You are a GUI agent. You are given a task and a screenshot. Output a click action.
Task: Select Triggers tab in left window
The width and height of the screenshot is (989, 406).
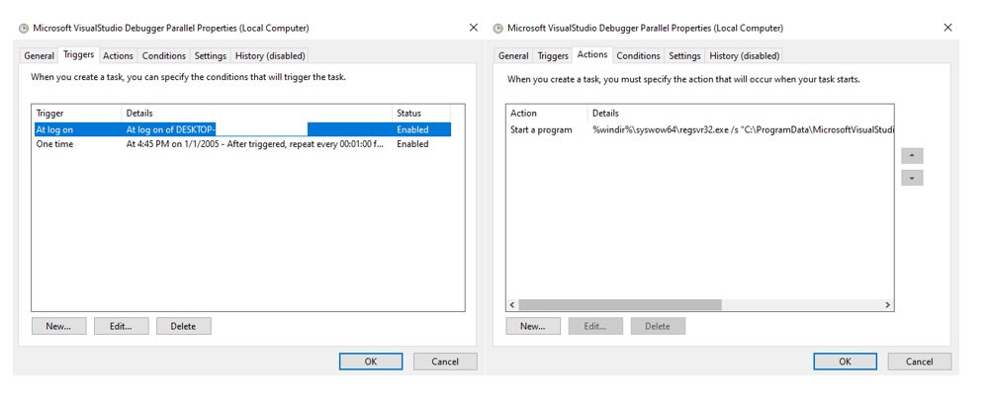tap(79, 55)
